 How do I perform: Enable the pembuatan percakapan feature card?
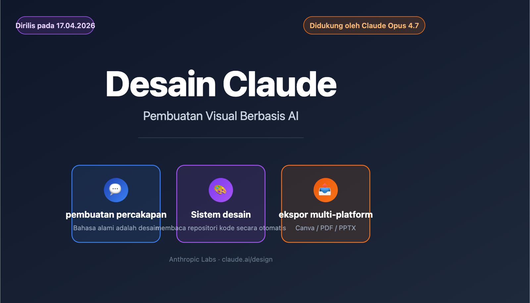pos(116,203)
